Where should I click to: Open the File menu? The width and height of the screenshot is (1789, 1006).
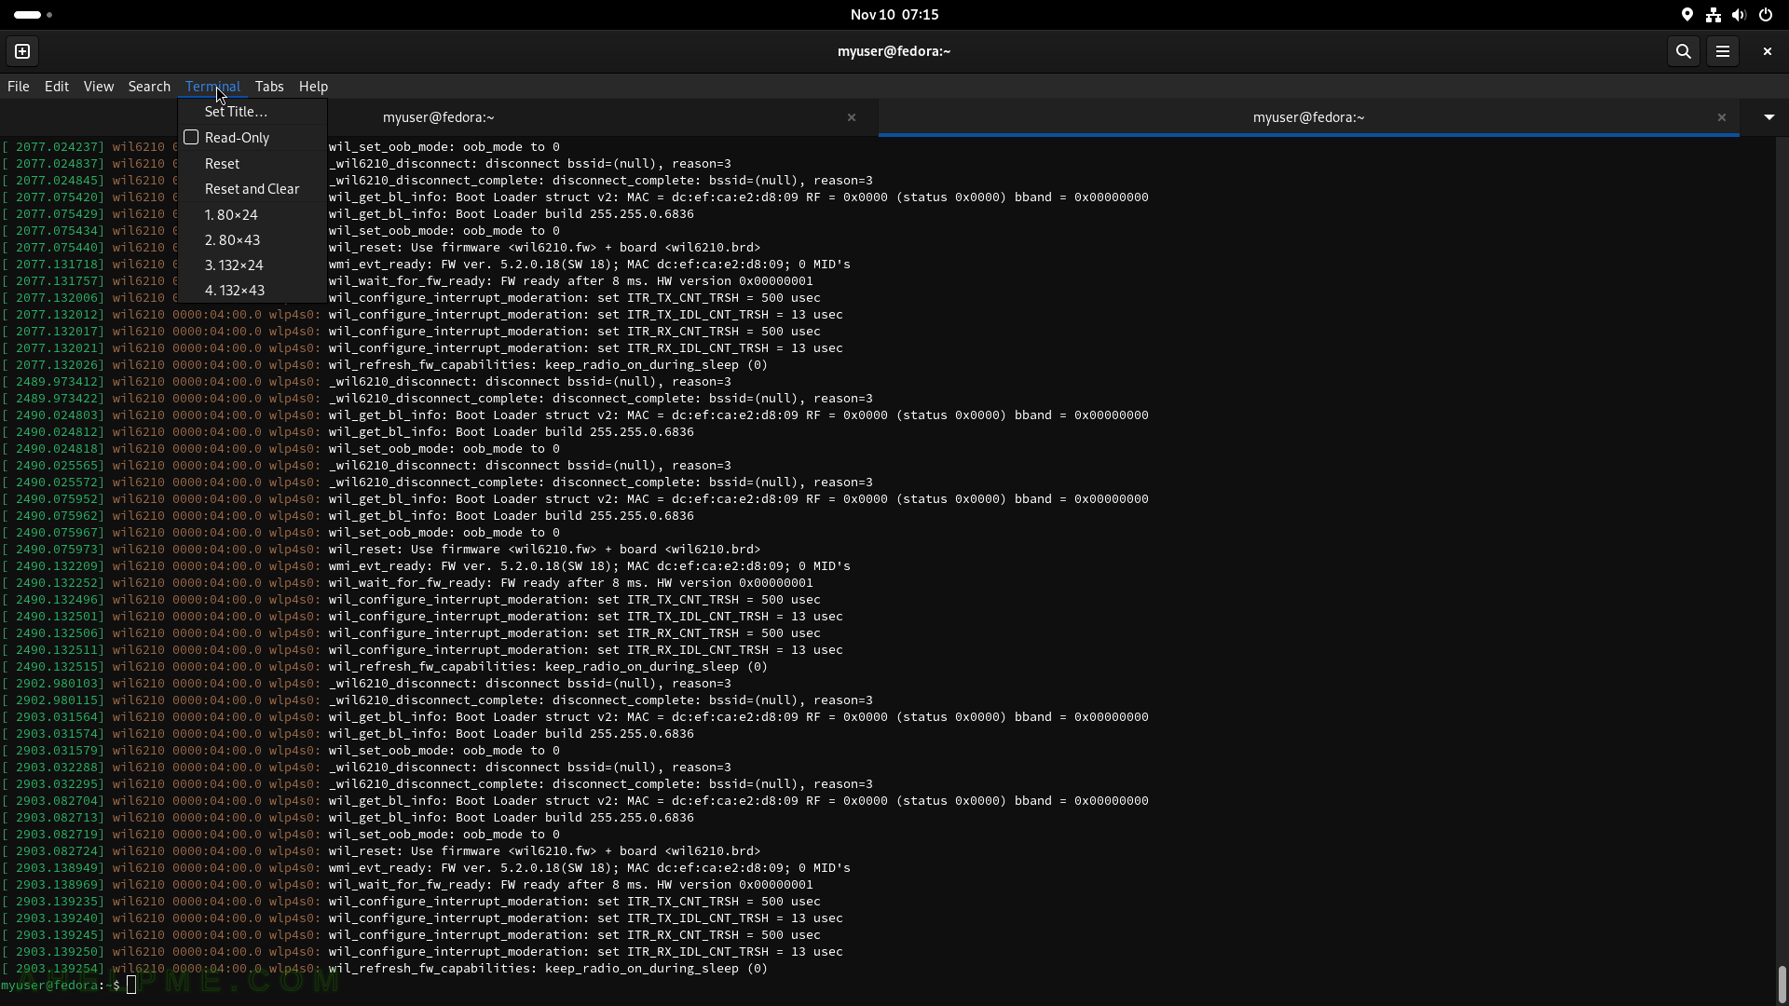(x=19, y=87)
